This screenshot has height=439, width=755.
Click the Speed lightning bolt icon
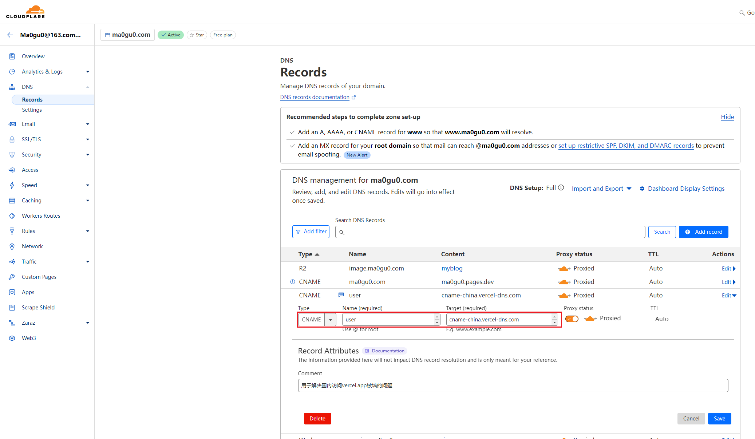click(12, 185)
